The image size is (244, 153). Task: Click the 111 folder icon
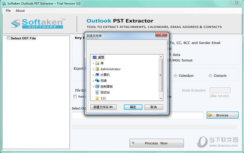[x=97, y=98]
